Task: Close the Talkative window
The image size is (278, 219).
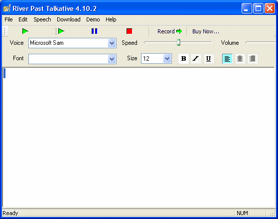Action: 270,8
